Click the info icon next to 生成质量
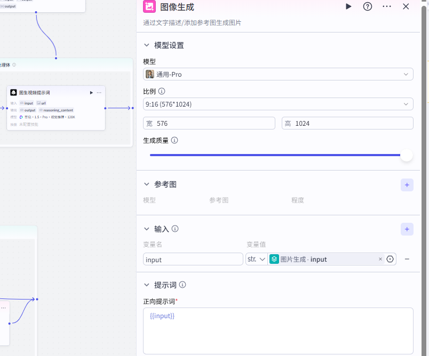Image resolution: width=429 pixels, height=356 pixels. [x=174, y=140]
